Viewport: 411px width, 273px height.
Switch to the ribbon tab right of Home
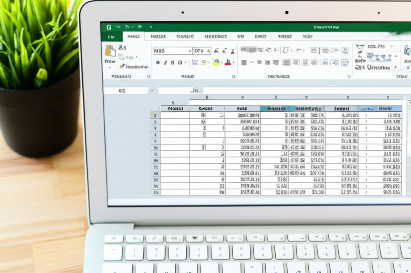coord(158,36)
